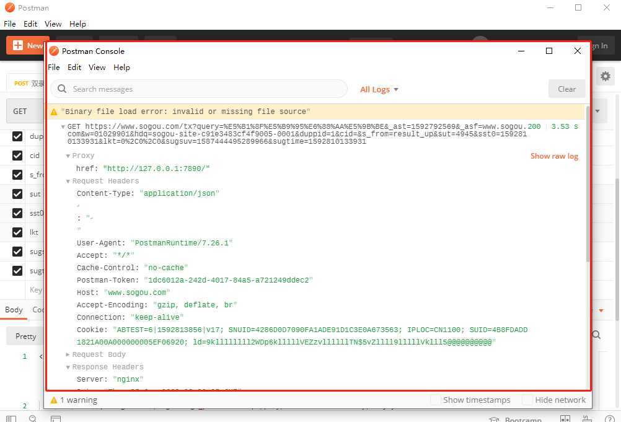Clear the console logs

point(566,89)
